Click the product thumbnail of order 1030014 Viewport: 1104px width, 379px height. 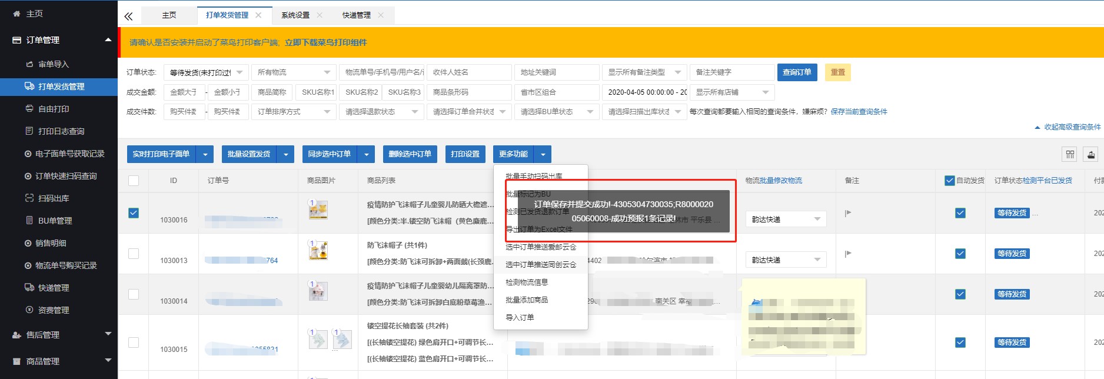point(318,291)
